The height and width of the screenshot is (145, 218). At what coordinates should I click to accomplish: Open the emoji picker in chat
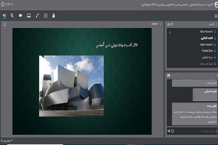point(173,131)
